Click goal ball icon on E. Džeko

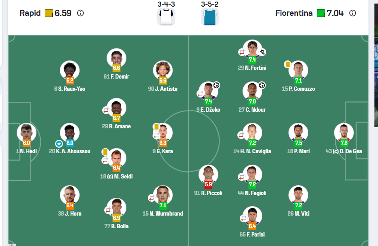(x=216, y=85)
